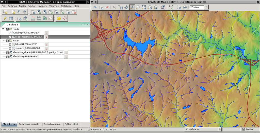This screenshot has width=260, height=133.
Task: Click the Erase display eraser icon
Action: click(x=107, y=7)
